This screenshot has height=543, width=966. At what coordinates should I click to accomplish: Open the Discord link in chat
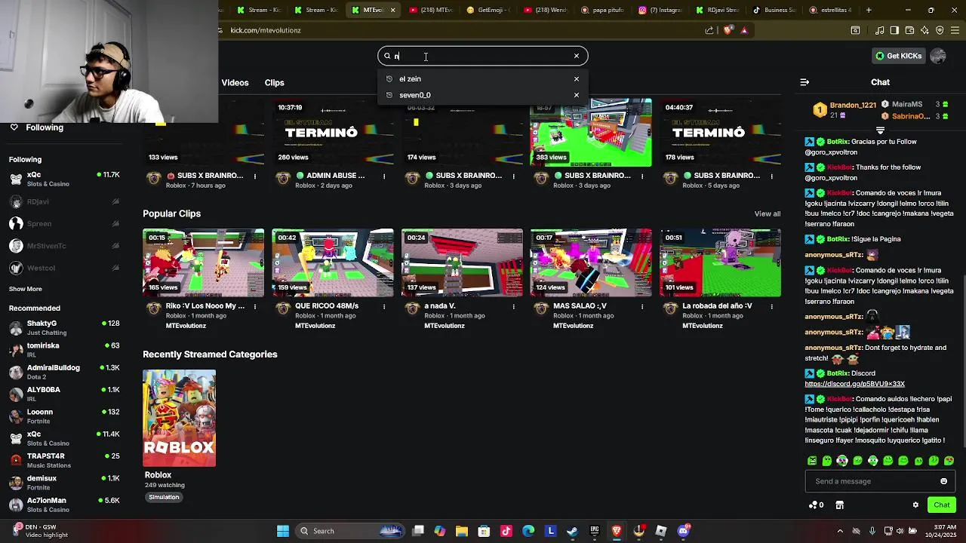[854, 384]
